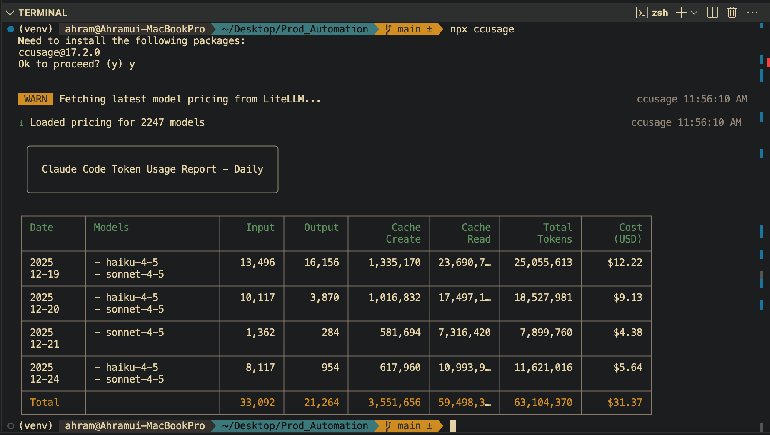The image size is (770, 435).
Task: Click the input value 13,496
Action: 257,262
